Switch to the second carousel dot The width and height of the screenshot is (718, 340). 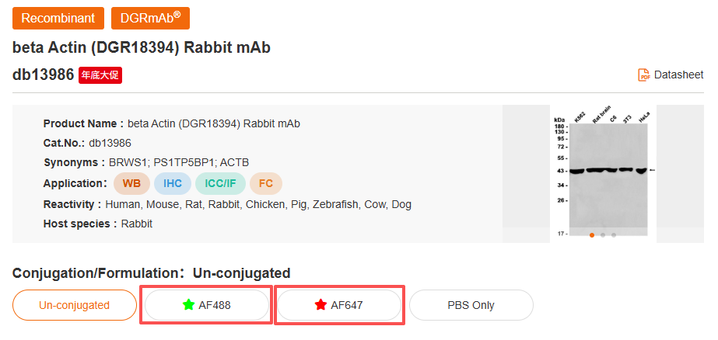point(603,234)
